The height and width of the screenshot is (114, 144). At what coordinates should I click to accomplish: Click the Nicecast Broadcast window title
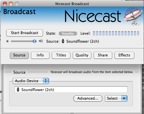pos(72,4)
